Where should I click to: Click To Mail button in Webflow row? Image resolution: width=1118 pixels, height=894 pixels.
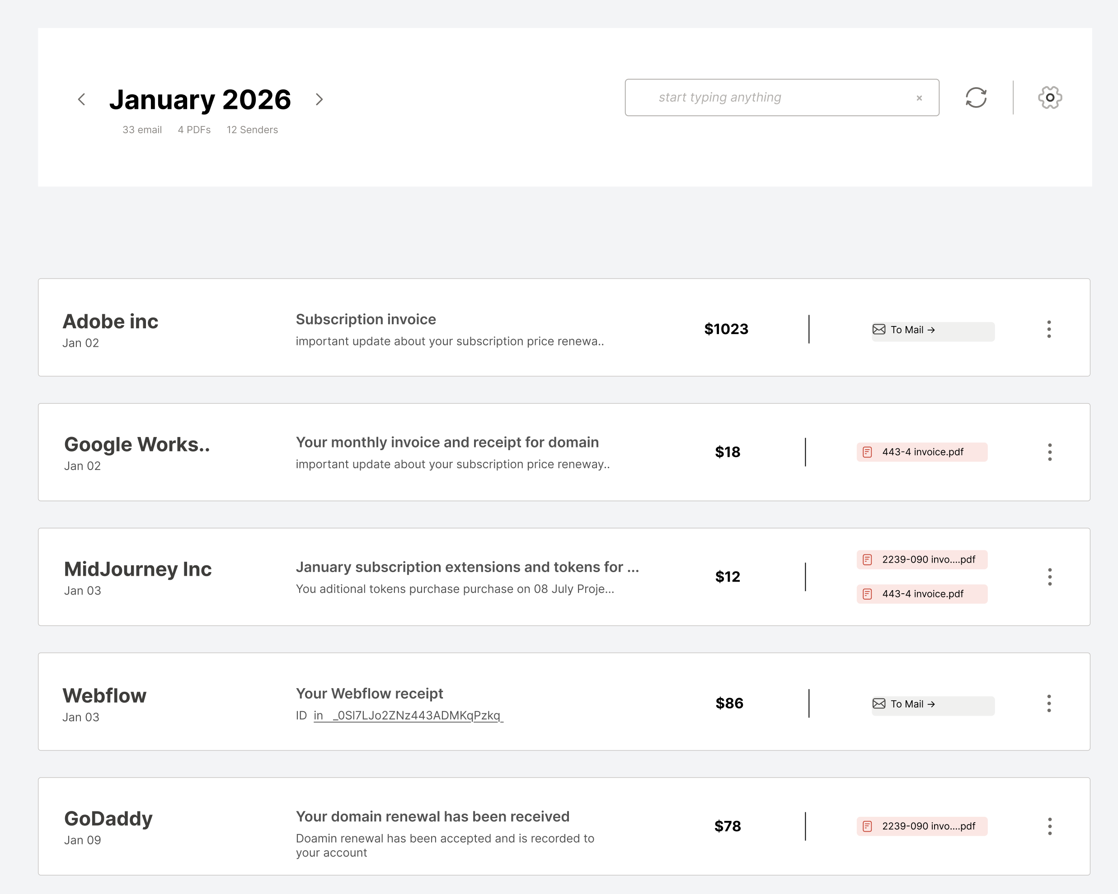[x=933, y=705]
